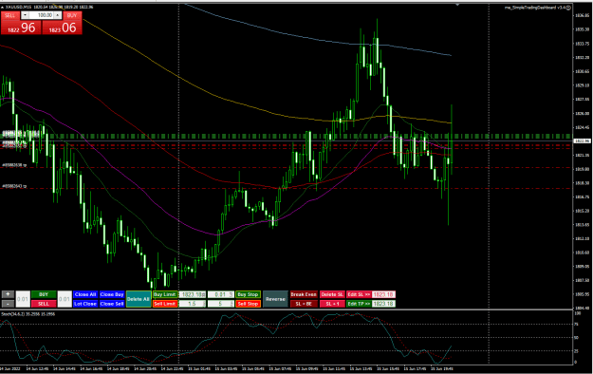Click the Edit TP >> button
This screenshot has width=593, height=374.
(359, 304)
